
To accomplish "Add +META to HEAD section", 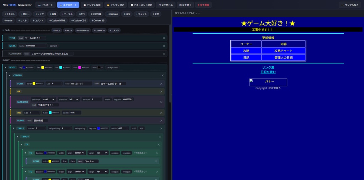I will (68, 30).
